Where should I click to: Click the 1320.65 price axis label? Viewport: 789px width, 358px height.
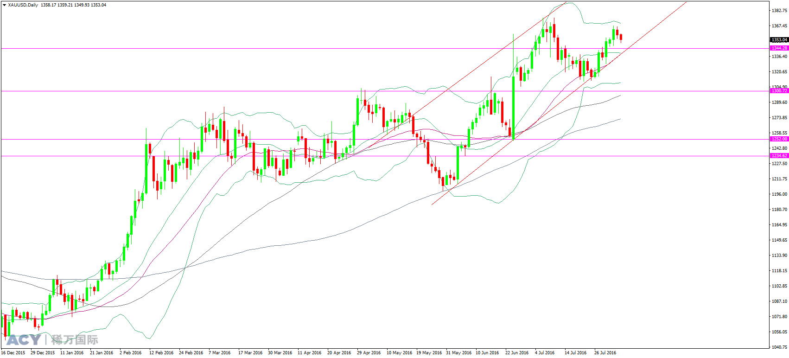[x=779, y=71]
